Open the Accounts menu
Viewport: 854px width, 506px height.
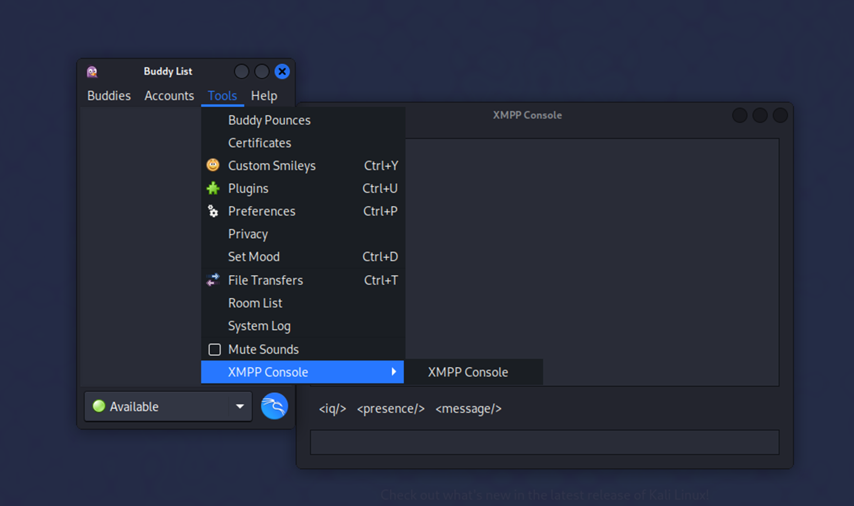[169, 96]
